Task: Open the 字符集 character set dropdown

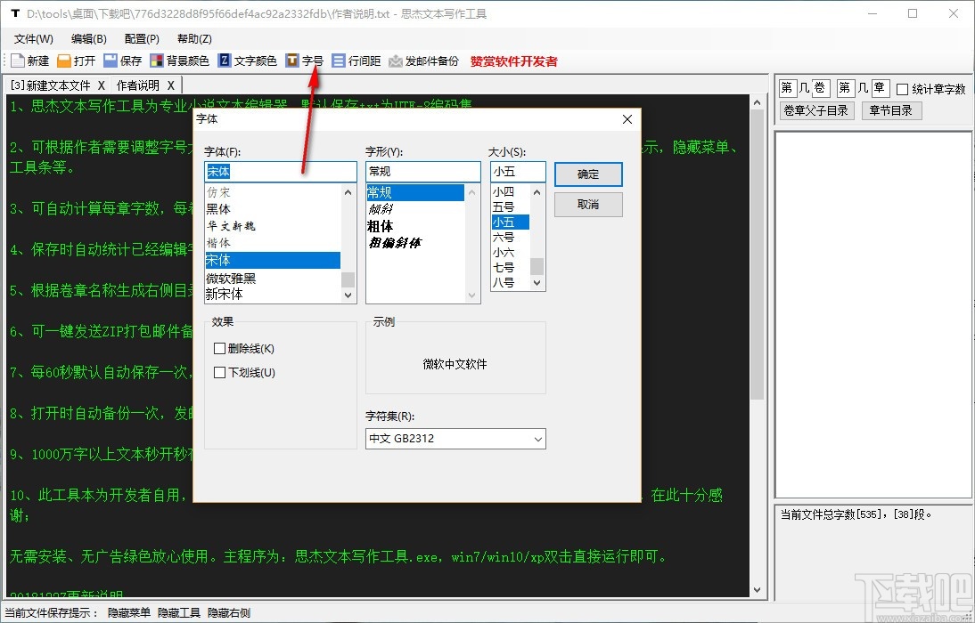Action: [455, 439]
